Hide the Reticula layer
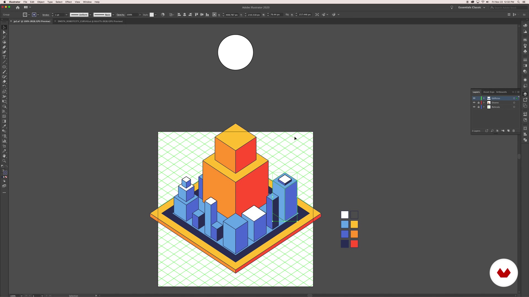The image size is (529, 297). click(474, 107)
